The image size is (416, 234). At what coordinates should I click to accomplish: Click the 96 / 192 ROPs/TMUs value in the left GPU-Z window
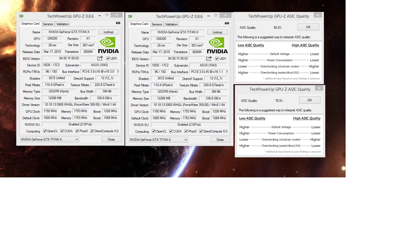coord(51,71)
